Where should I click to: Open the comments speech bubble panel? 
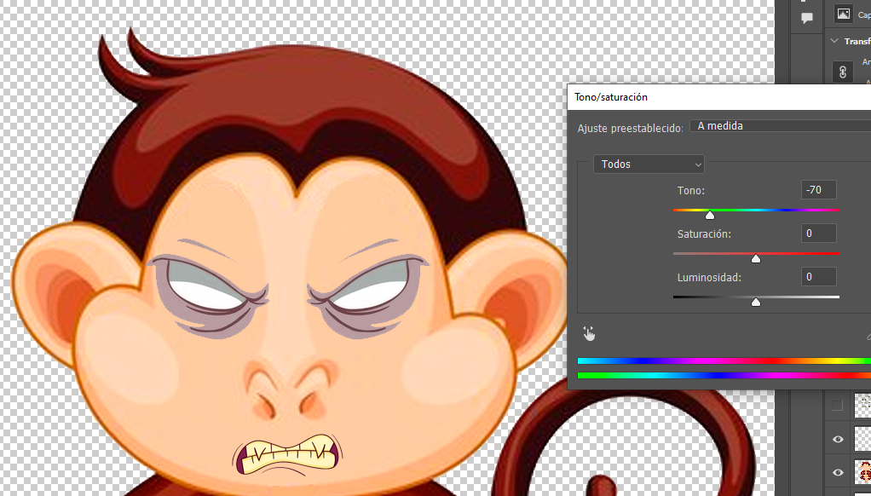(x=807, y=18)
